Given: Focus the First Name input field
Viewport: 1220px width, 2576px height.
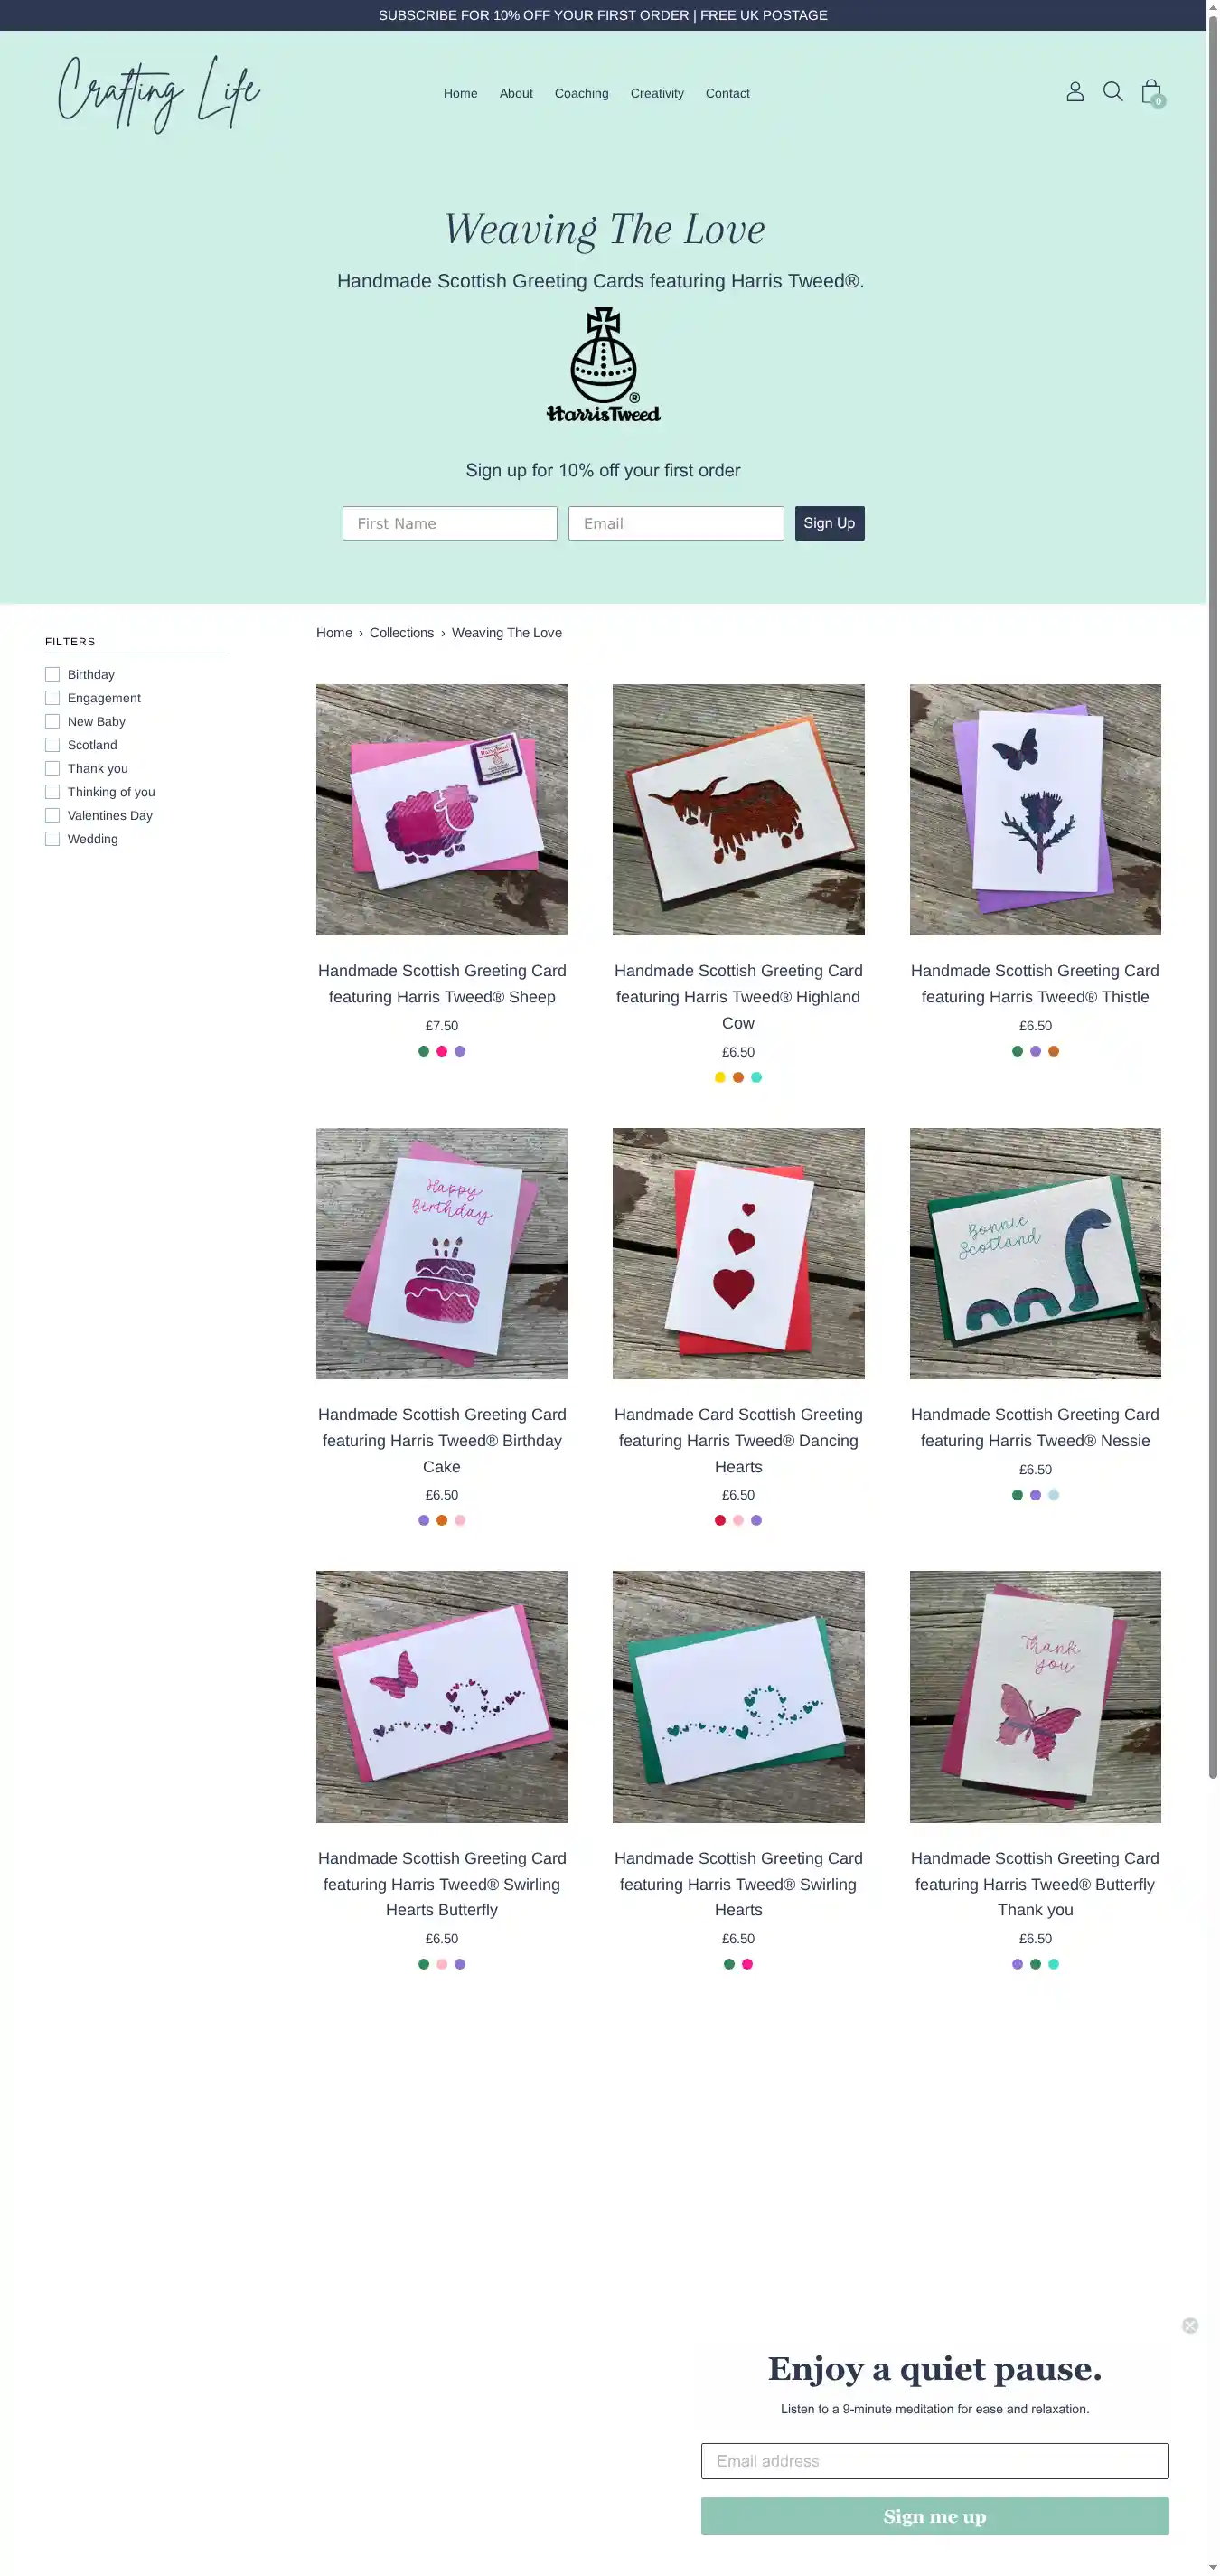Looking at the screenshot, I should click(449, 523).
